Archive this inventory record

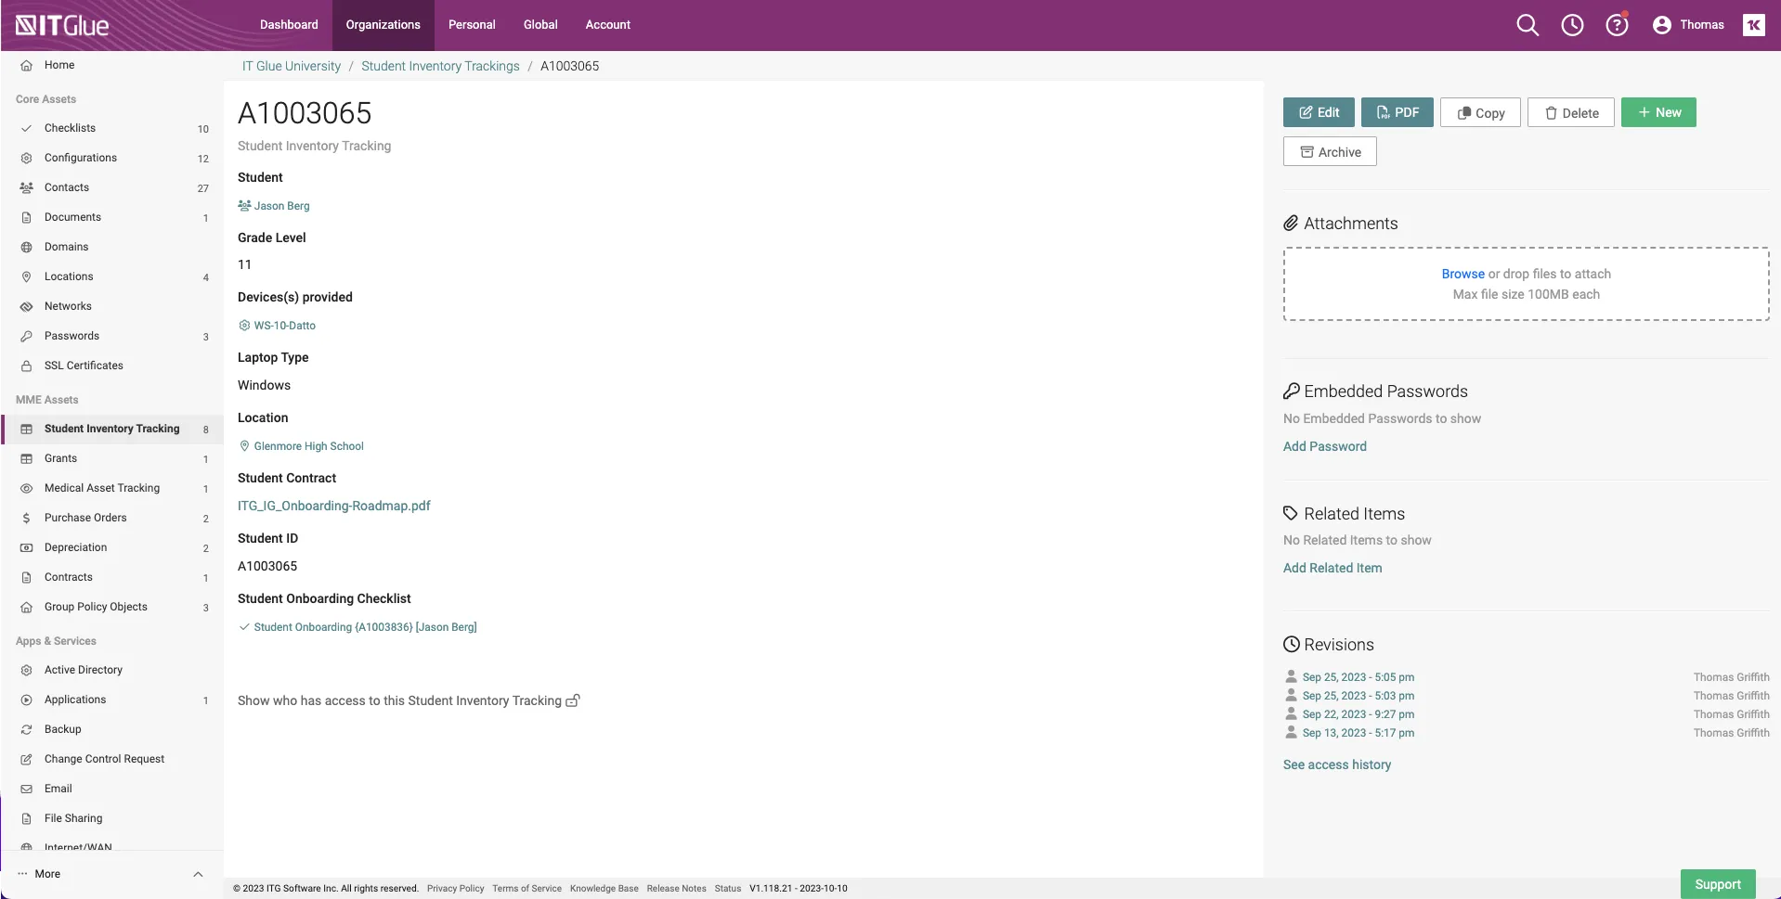1330,152
